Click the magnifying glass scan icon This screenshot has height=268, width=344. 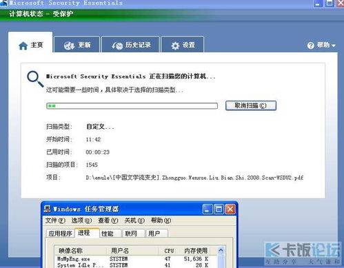(35, 79)
